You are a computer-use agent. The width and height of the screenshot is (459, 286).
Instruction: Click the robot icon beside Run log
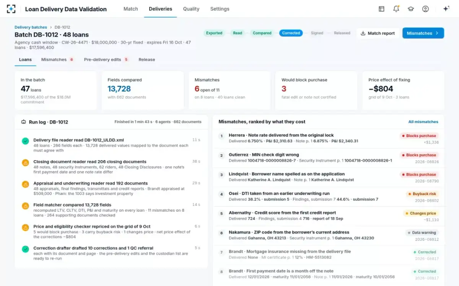click(x=24, y=122)
